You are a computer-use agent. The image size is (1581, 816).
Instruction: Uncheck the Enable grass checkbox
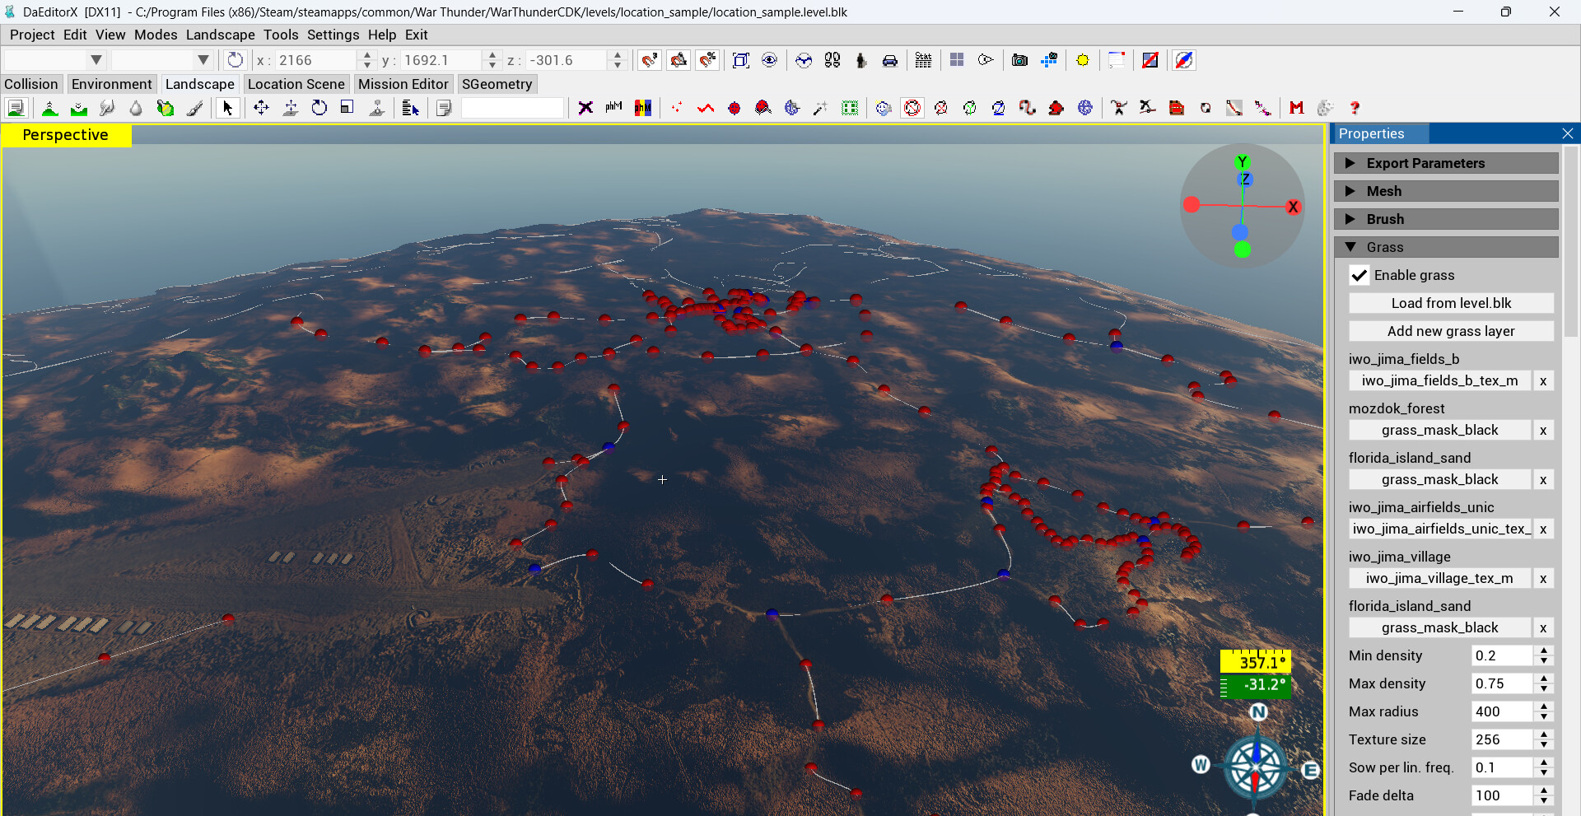tap(1359, 275)
